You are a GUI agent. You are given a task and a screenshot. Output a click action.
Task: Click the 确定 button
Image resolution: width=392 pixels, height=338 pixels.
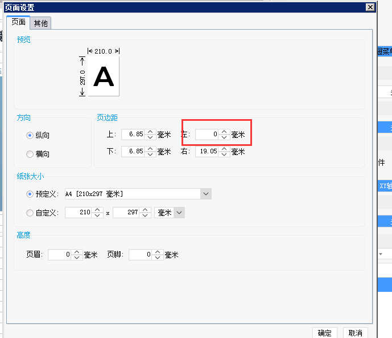(x=325, y=333)
